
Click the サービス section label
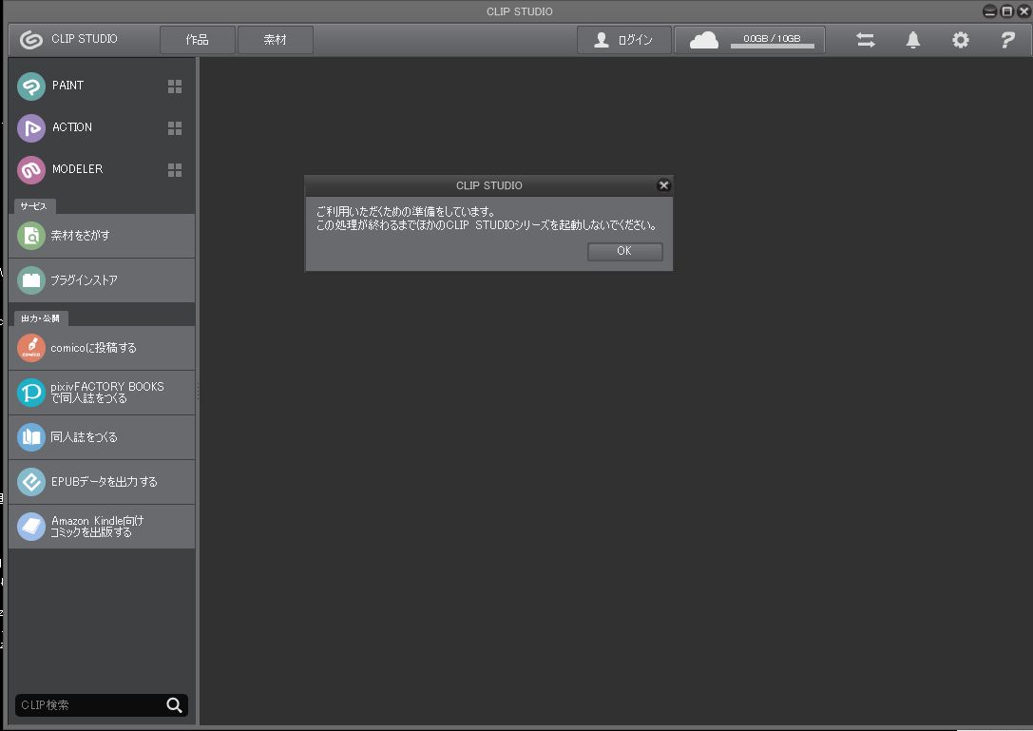pos(34,206)
